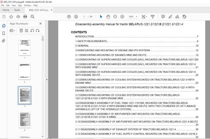This screenshot has width=210, height=139.
Task: Open the Bookmarks panel
Action: click(4, 33)
